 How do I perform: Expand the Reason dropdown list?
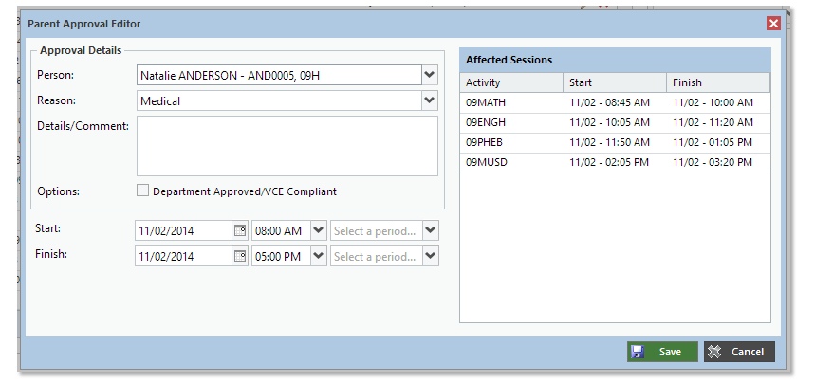430,100
